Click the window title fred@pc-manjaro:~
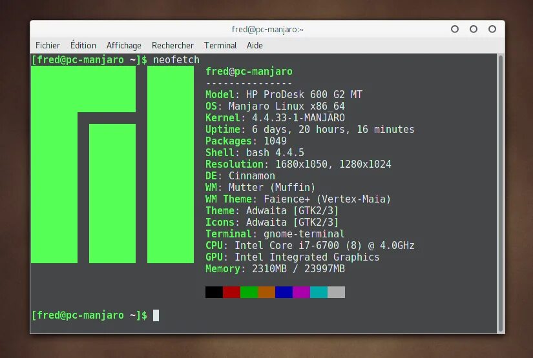Screen dimensions: 533x358 click(x=267, y=30)
